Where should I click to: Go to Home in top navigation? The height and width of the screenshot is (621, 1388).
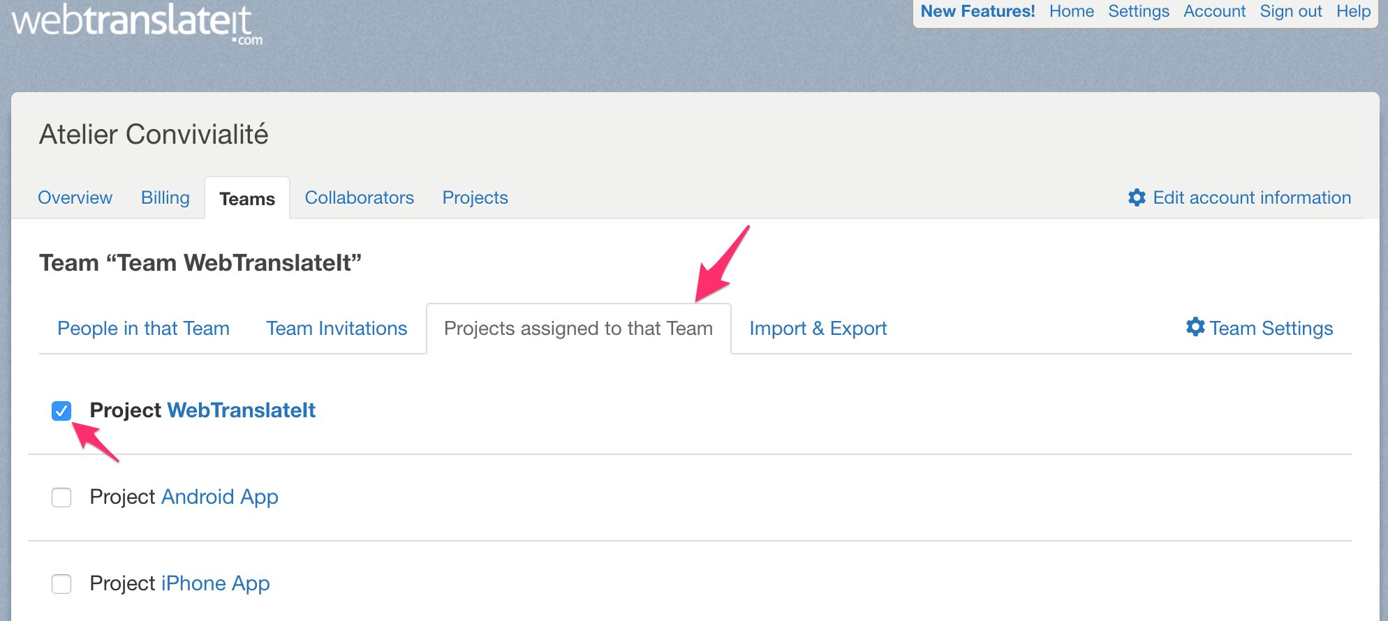pyautogui.click(x=1071, y=11)
